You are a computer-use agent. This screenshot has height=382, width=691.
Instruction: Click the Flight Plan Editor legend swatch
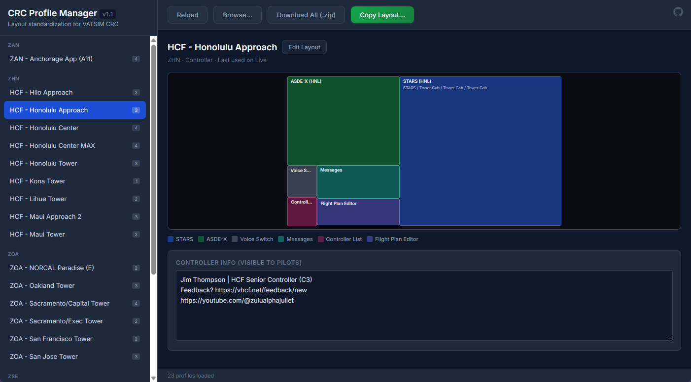[x=370, y=239]
